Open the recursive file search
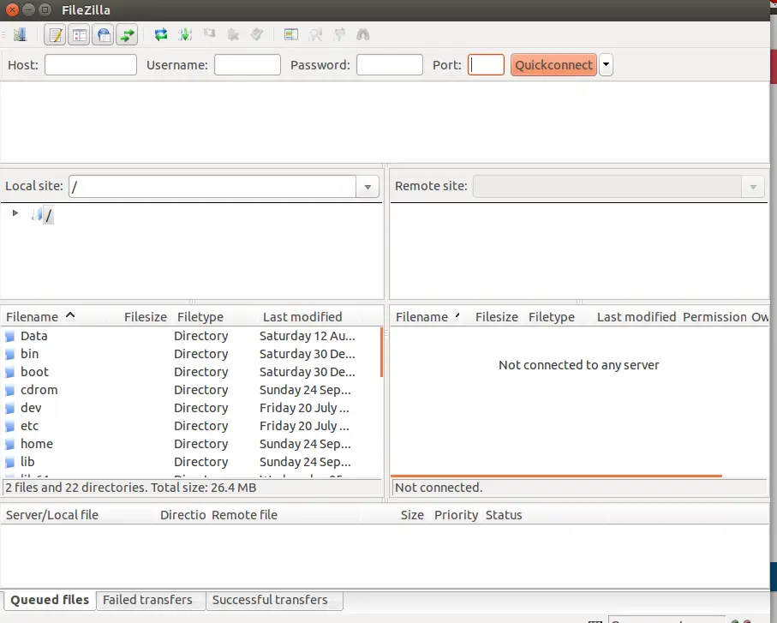The height and width of the screenshot is (623, 777). pos(363,34)
